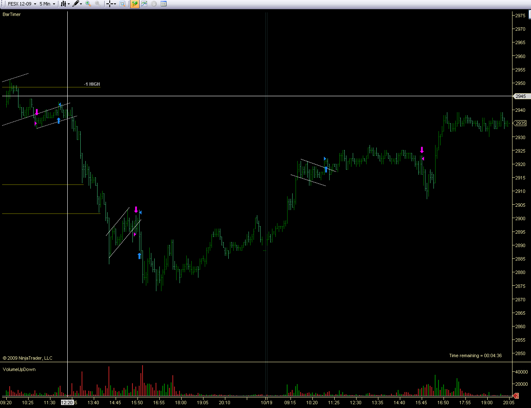
Task: Click the greyed strategies dollar icon
Action: 154,4
